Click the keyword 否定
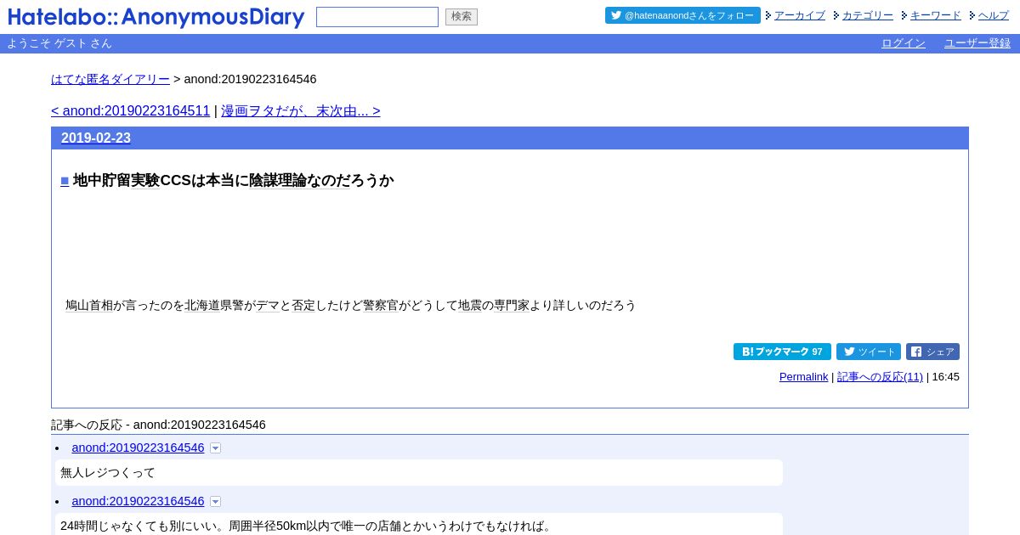Screen dimensions: 1020x535 [303, 305]
